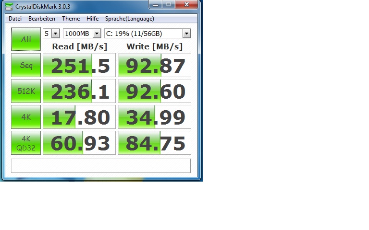Close the CrystalDiskMark window

(186, 4)
